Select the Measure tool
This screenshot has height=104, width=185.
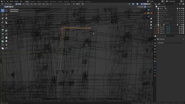[x=6, y=22]
